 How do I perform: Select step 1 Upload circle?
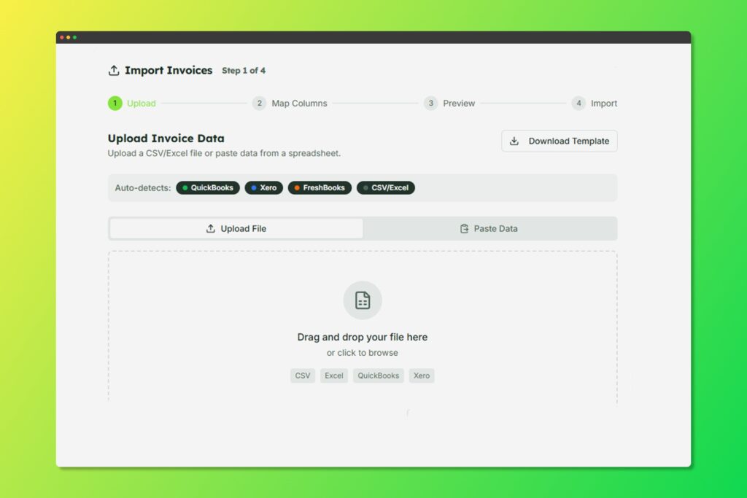tap(115, 104)
